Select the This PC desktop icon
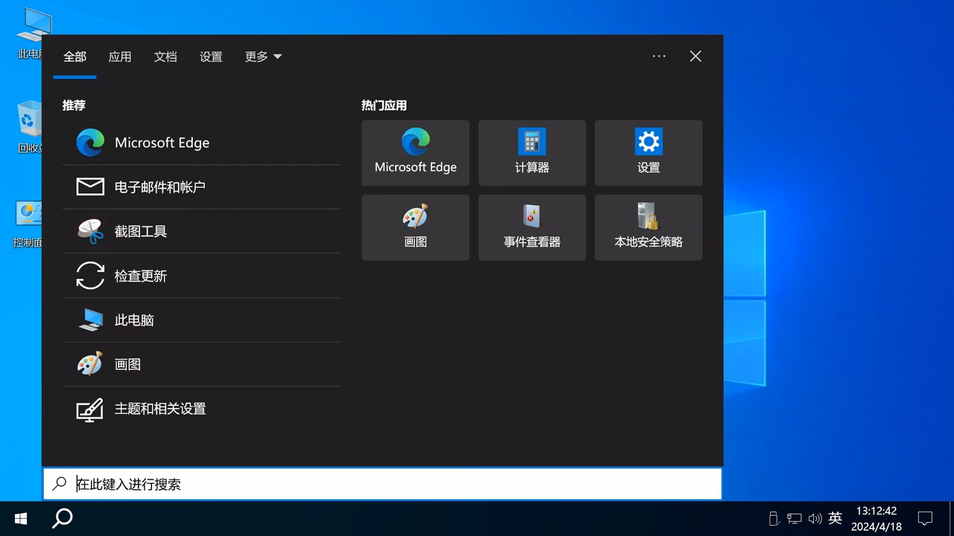The height and width of the screenshot is (536, 954). tap(30, 33)
